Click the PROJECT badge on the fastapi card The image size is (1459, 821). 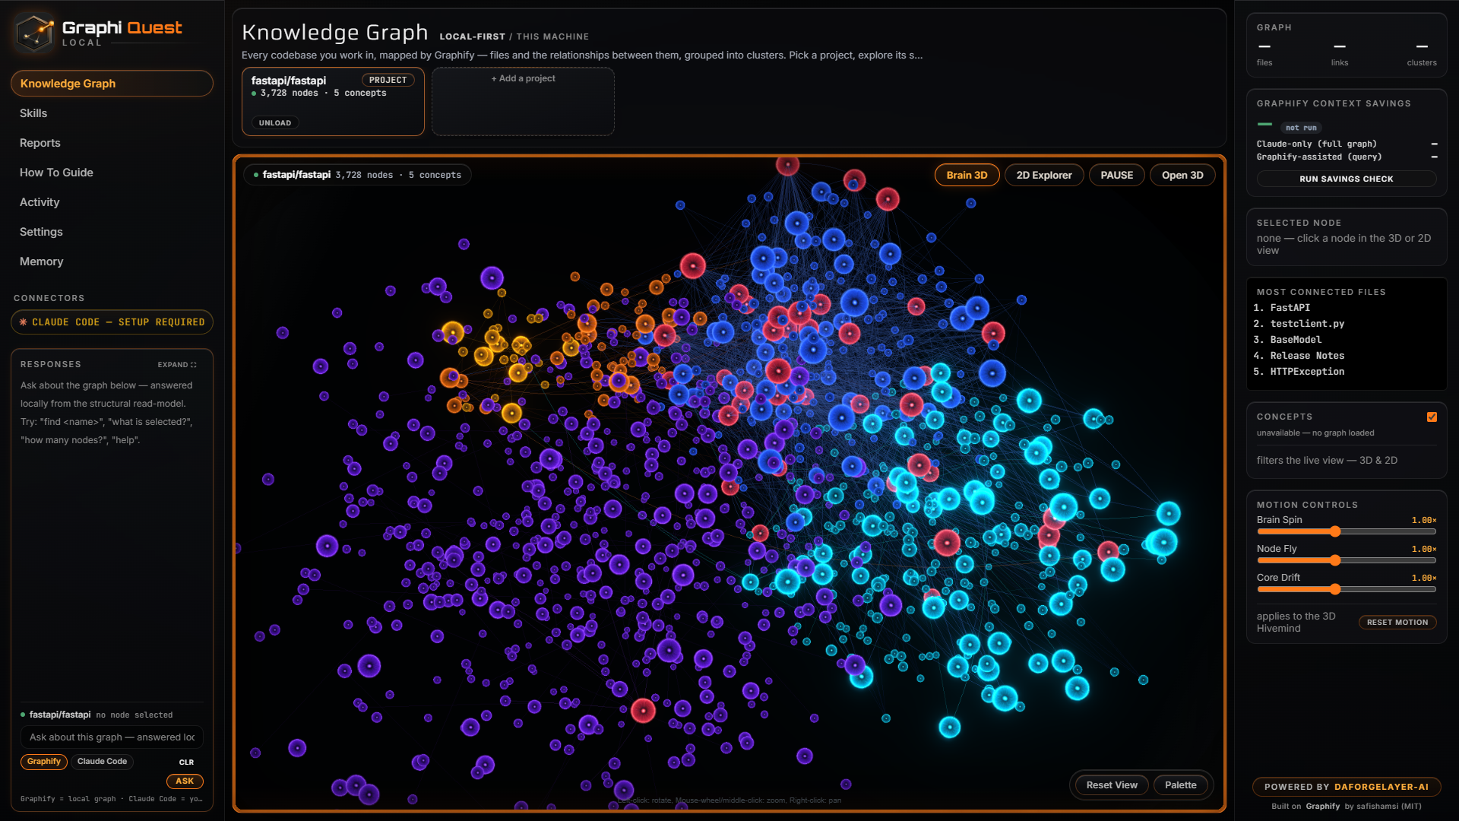coord(388,81)
